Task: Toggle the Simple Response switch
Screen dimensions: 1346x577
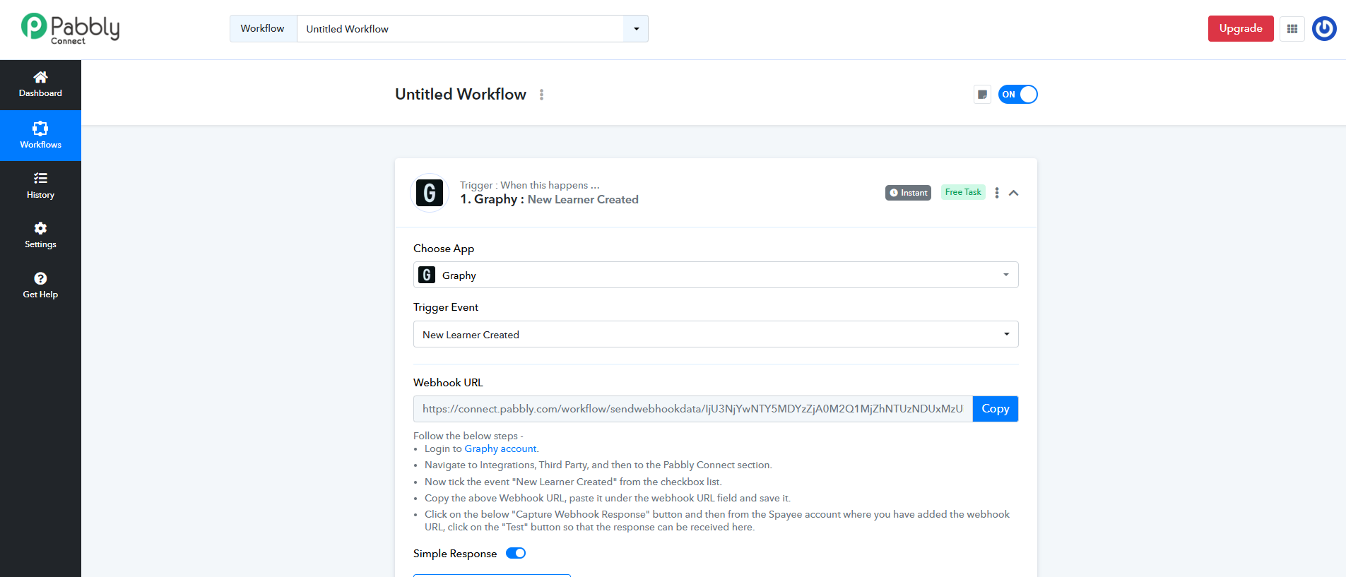Action: (516, 553)
